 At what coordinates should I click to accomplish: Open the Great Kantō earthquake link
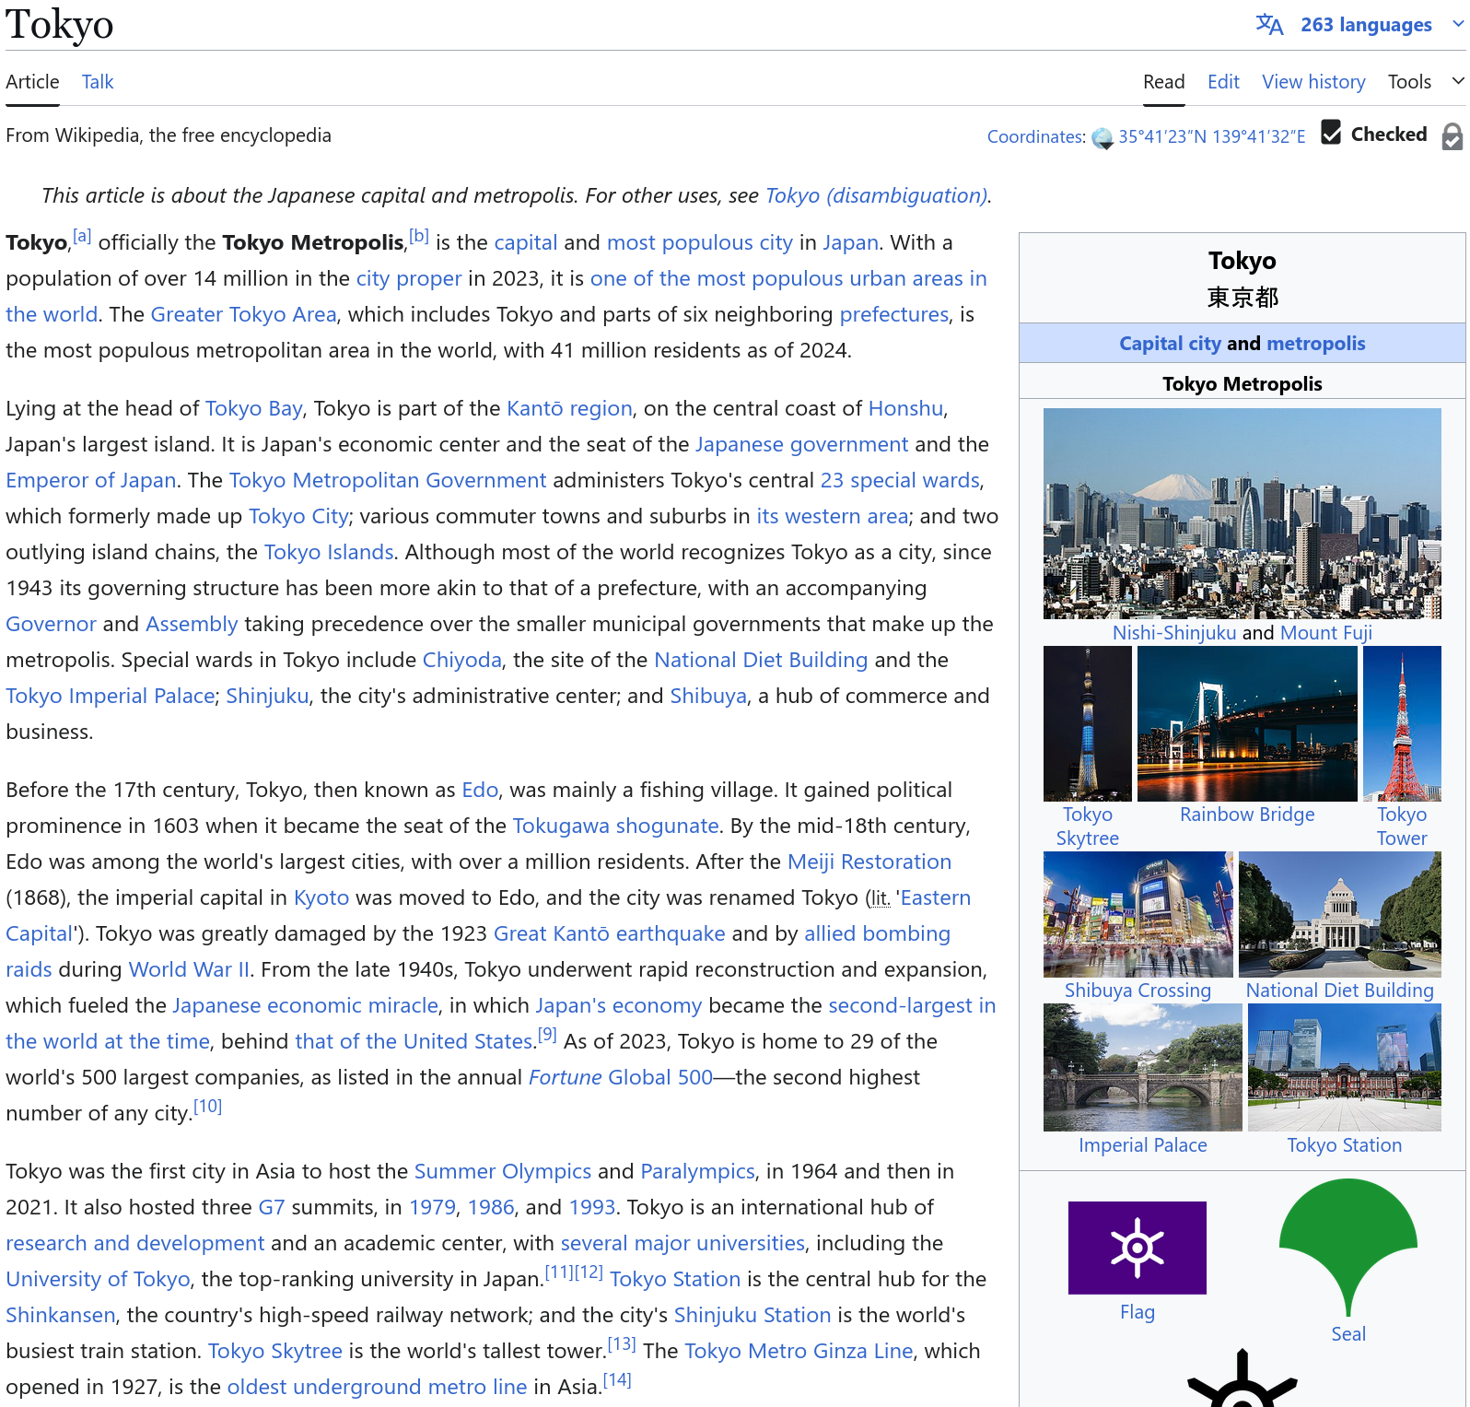610,933
